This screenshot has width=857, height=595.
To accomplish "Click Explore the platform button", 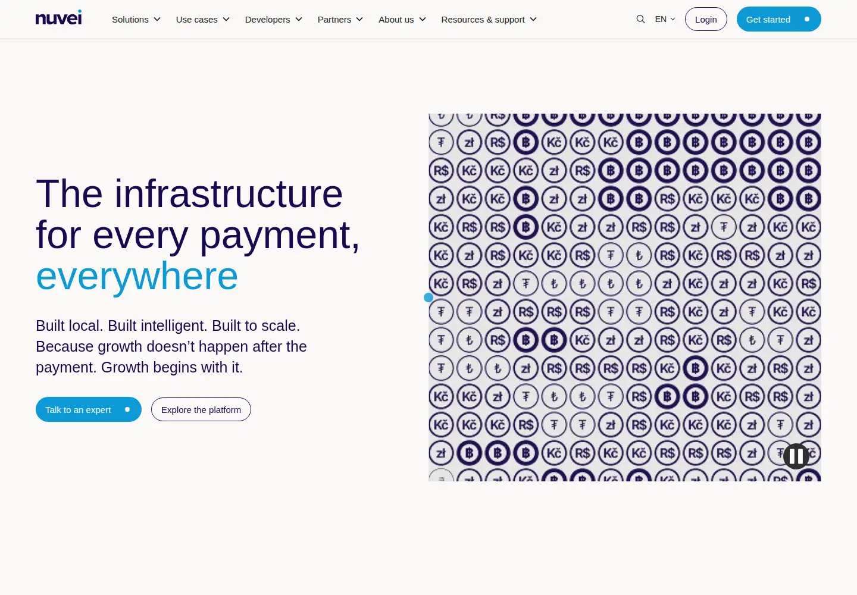I will (201, 409).
